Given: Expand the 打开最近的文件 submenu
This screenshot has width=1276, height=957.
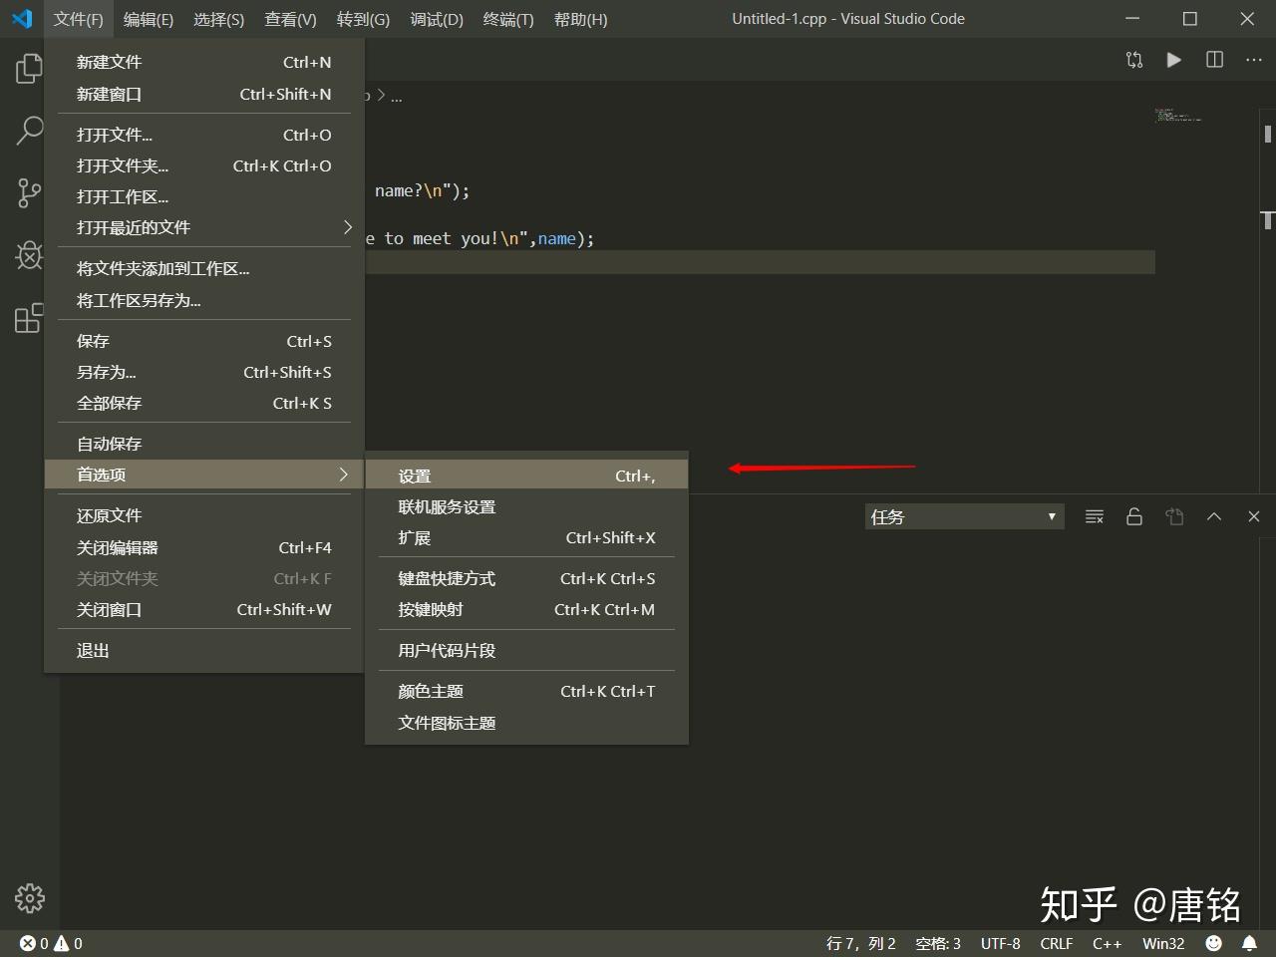Looking at the screenshot, I should 204,227.
